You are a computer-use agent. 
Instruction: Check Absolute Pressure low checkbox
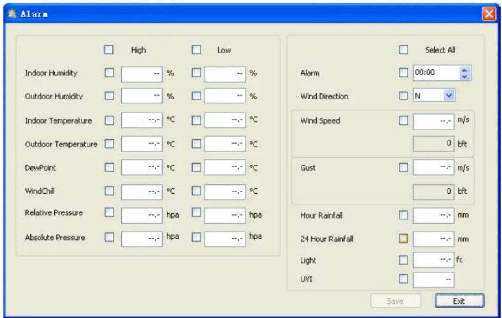(196, 237)
